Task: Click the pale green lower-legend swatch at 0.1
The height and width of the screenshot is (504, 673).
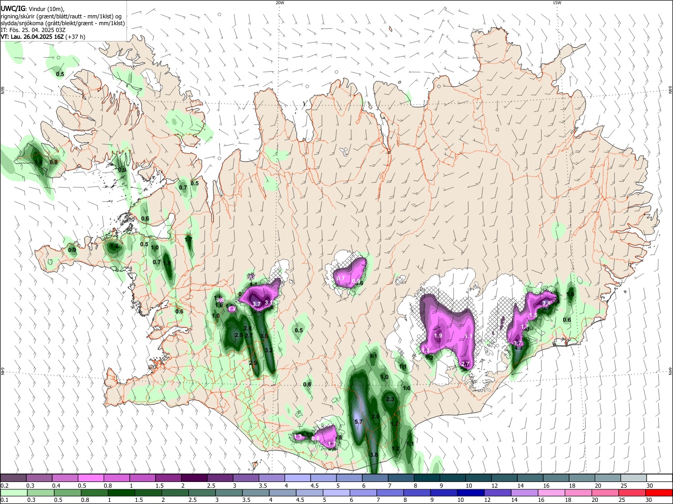Action: pyautogui.click(x=13, y=492)
